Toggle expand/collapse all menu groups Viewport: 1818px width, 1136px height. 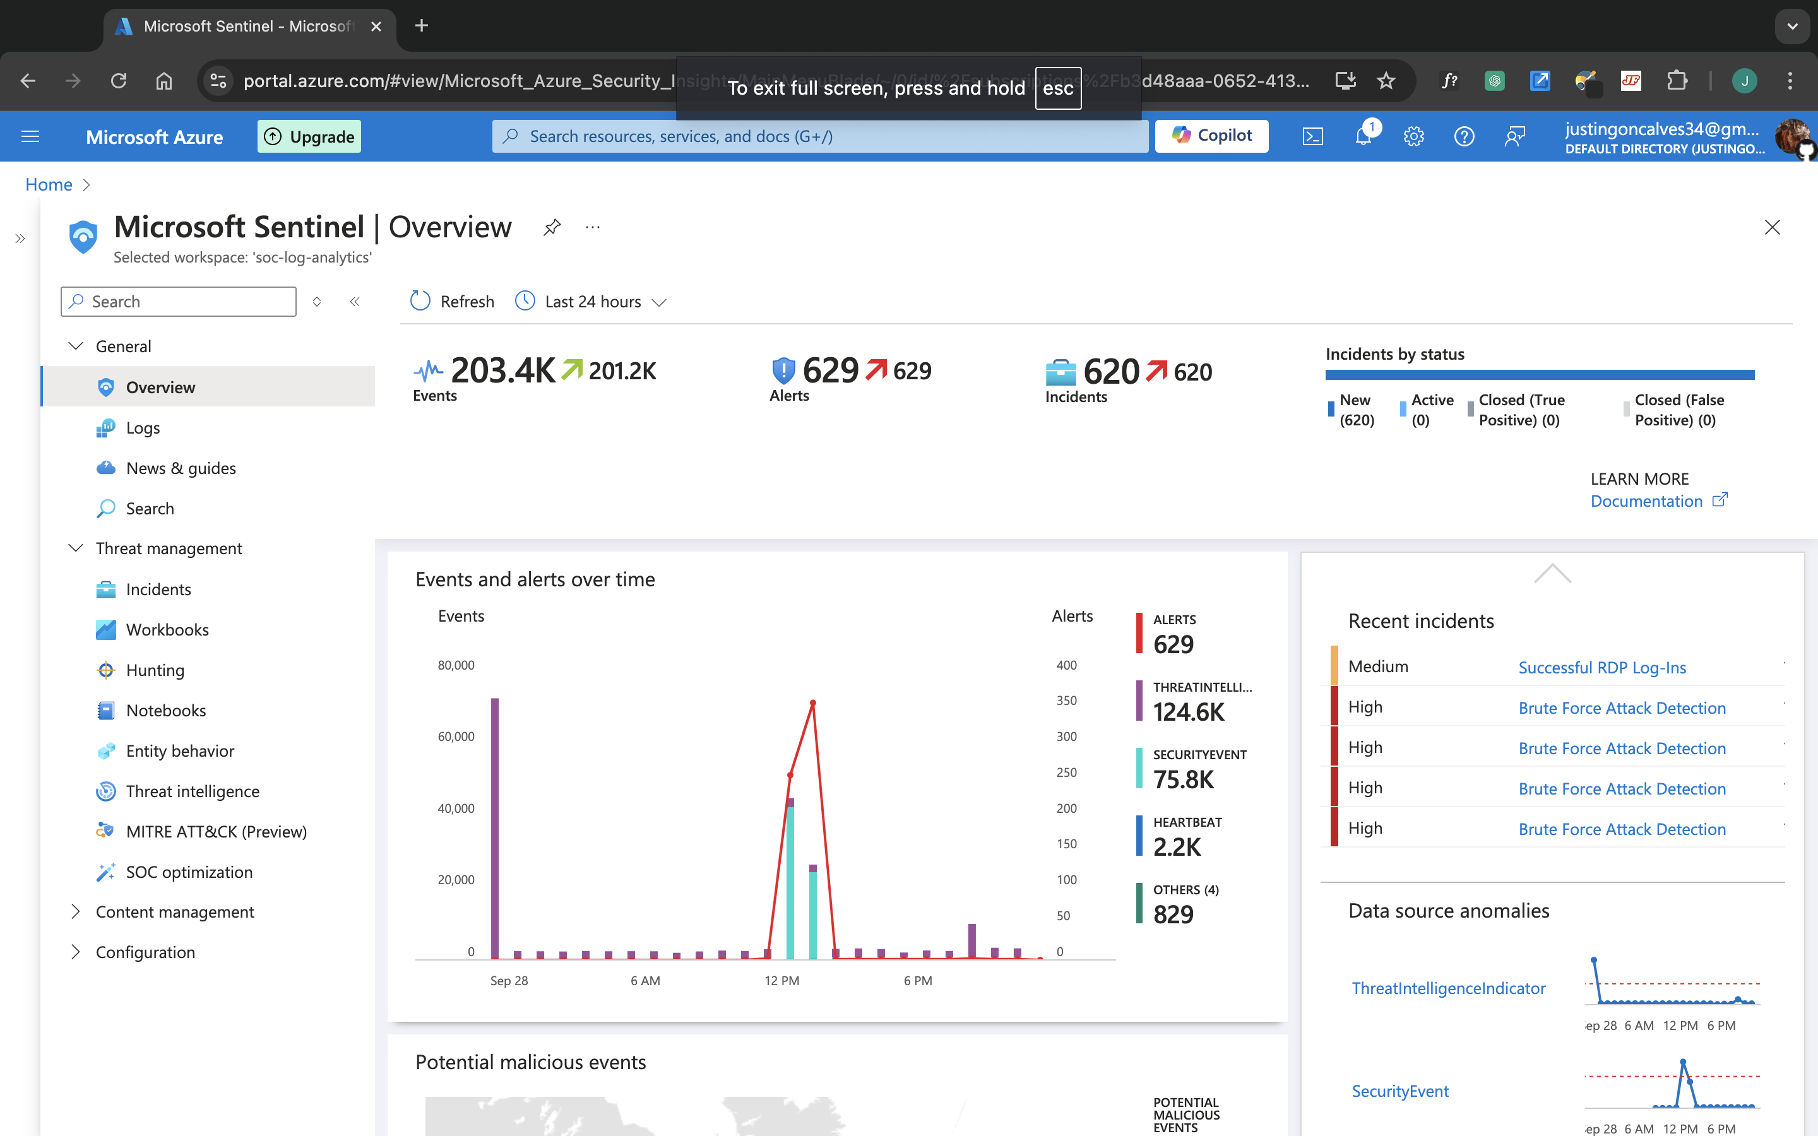pos(317,301)
